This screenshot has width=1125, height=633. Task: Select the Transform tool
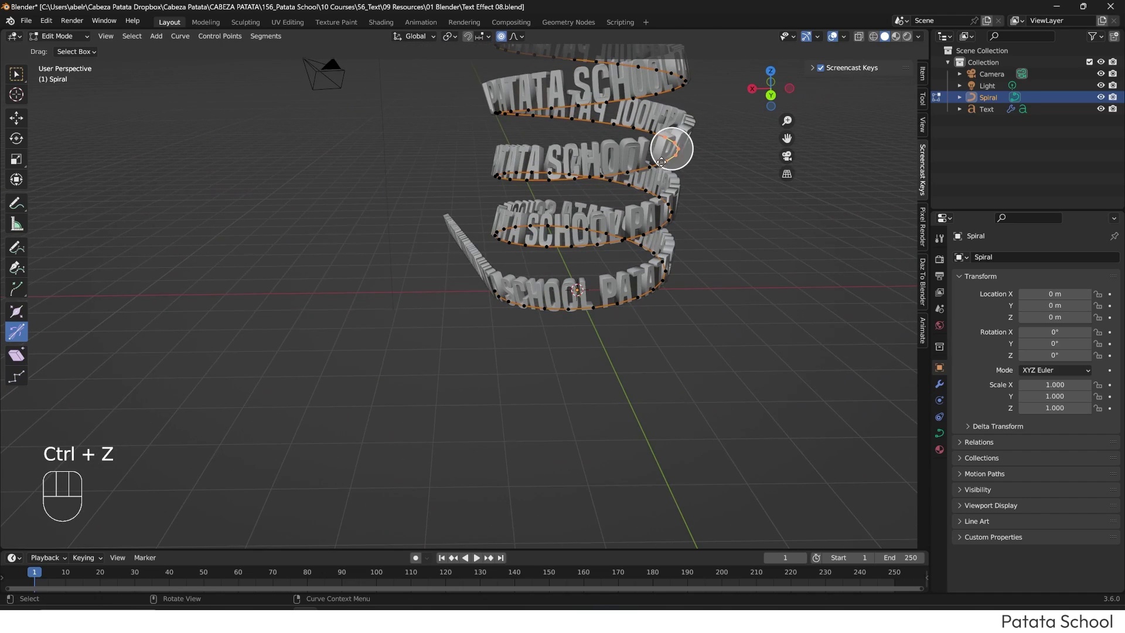coord(16,179)
